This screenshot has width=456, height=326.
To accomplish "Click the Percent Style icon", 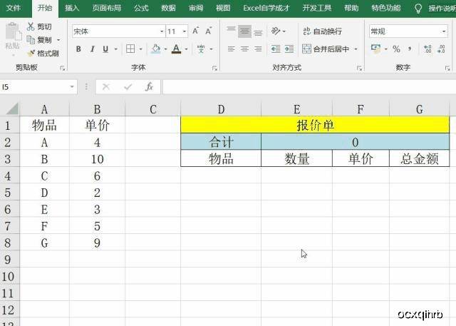I will click(396, 49).
